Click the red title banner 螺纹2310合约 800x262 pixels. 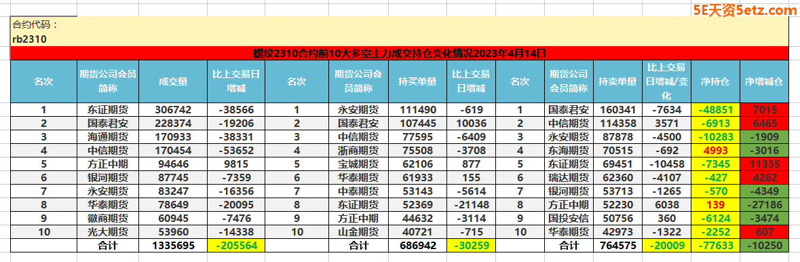click(x=400, y=53)
